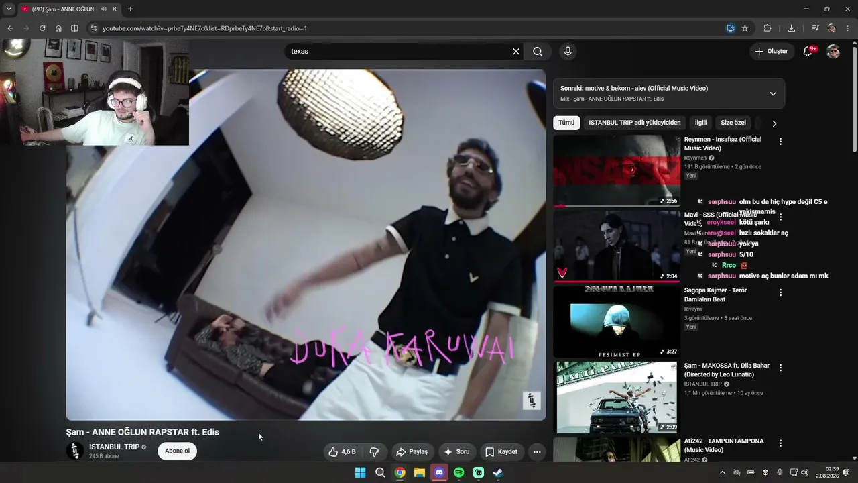
Task: Toggle tray microphone icon
Action: coord(780,472)
